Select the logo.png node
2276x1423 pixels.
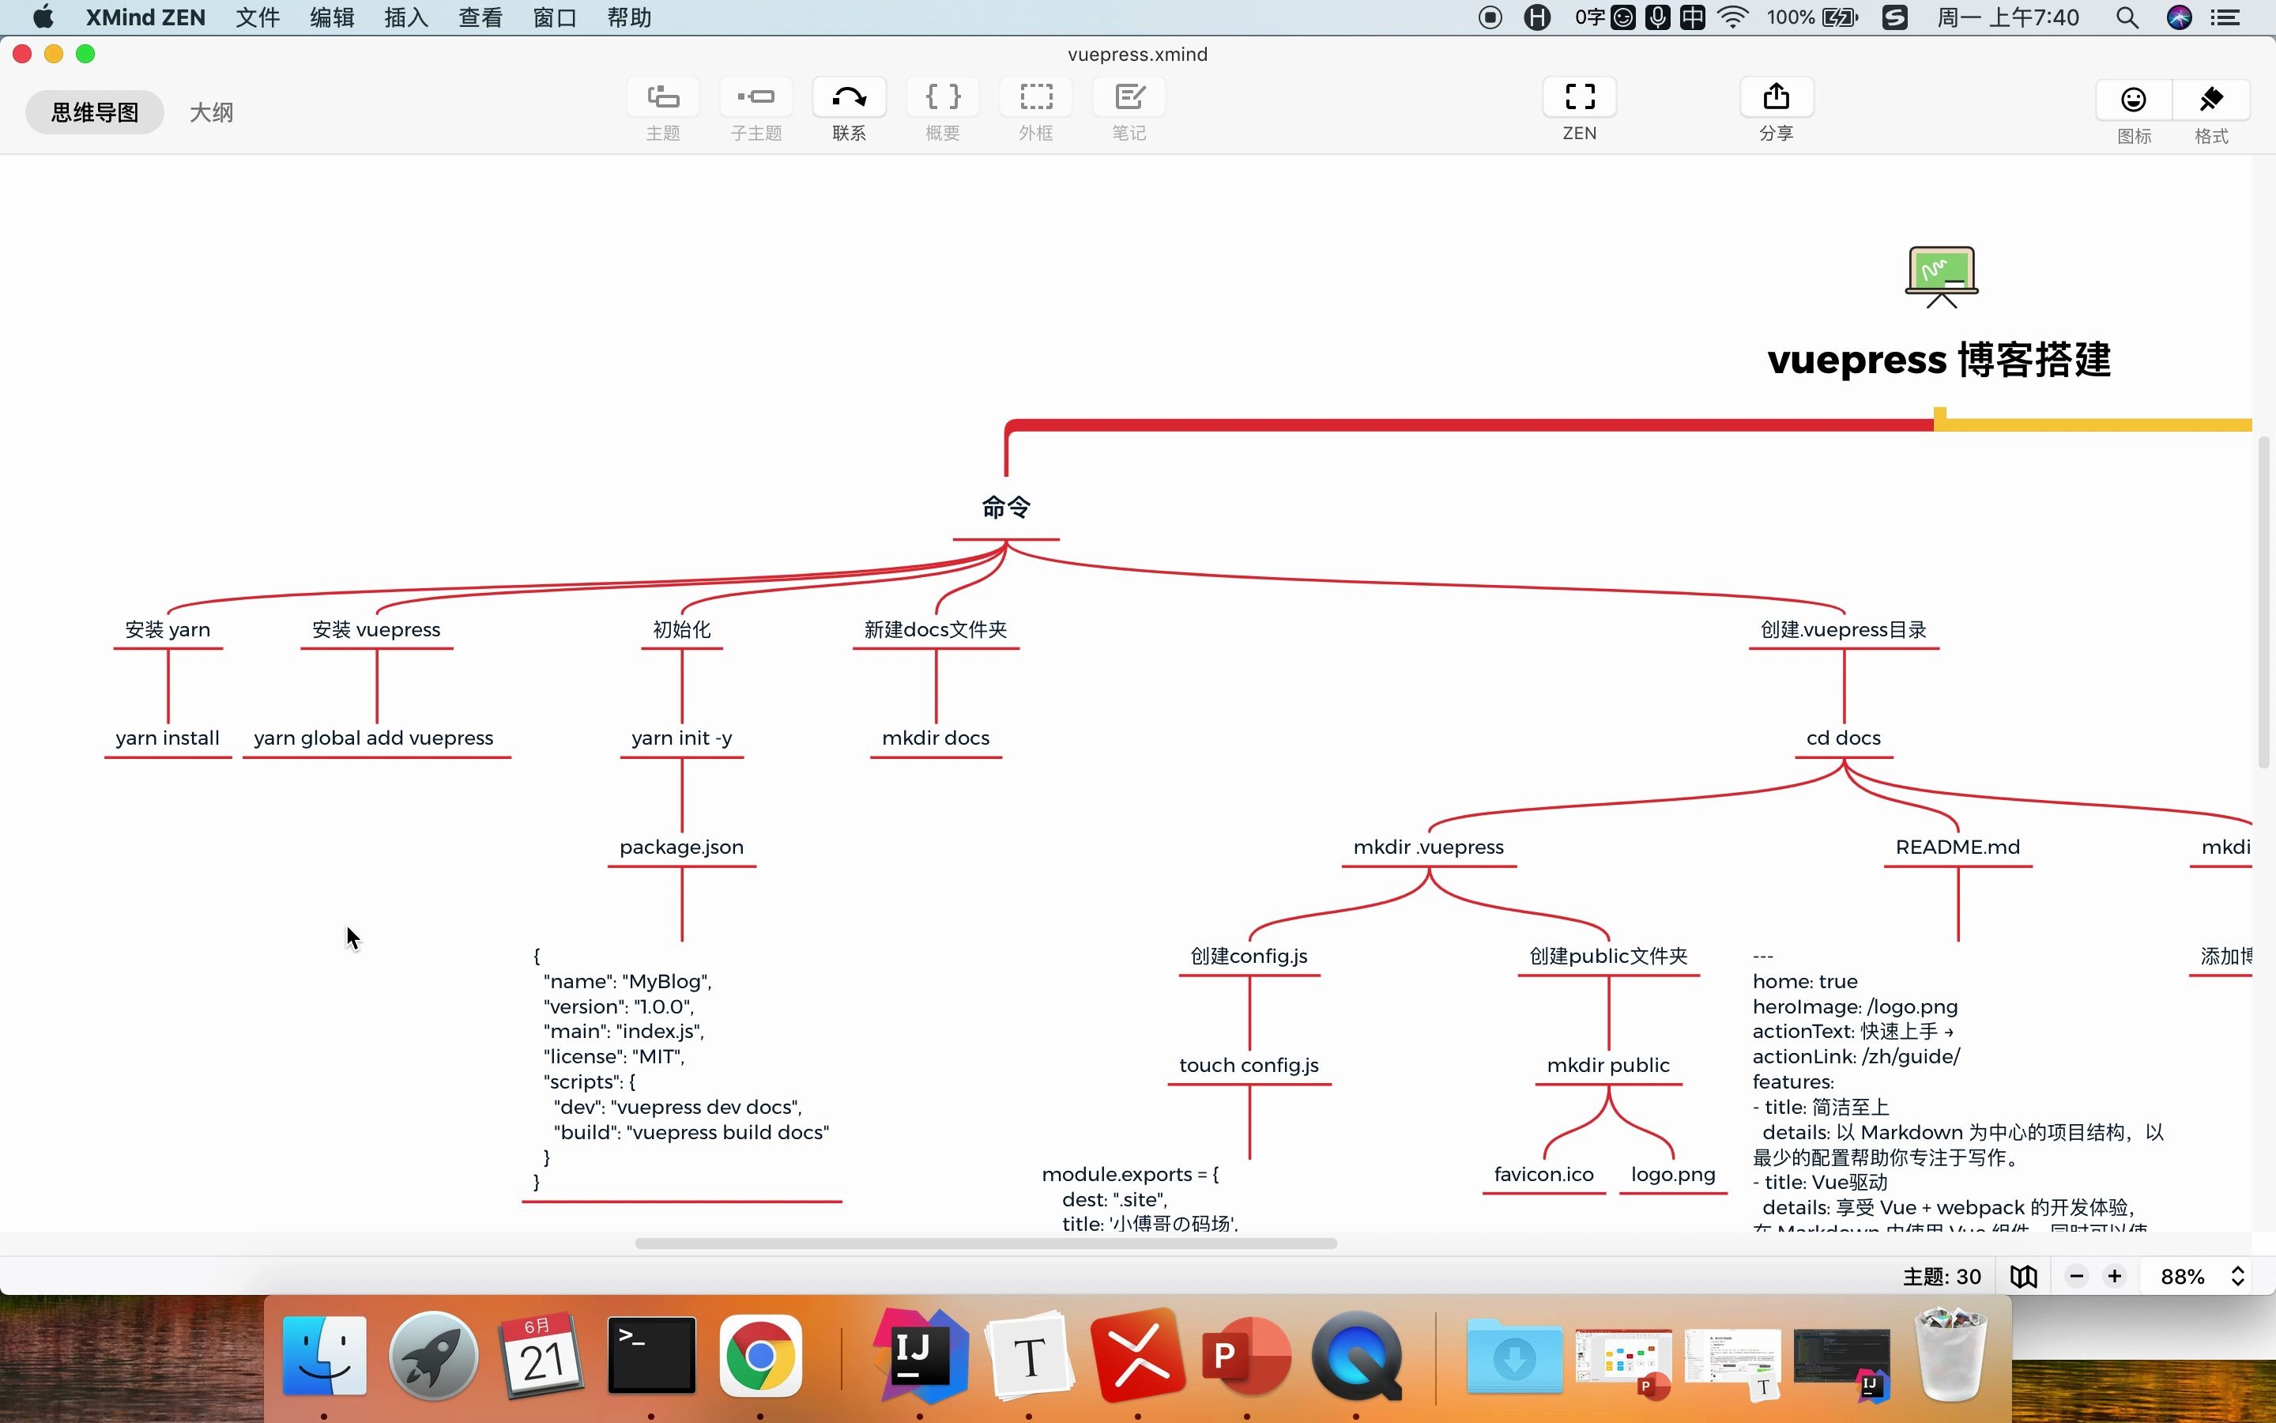pyautogui.click(x=1673, y=1175)
